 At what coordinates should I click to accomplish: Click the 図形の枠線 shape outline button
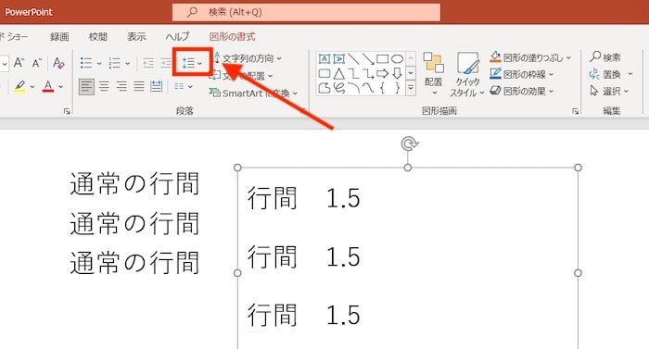click(521, 74)
